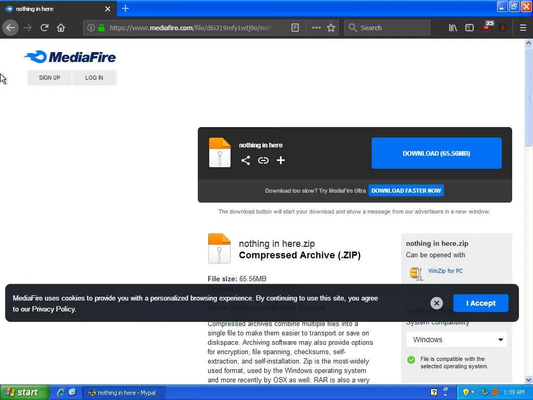Click the zip file icon in download box
533x400 pixels.
(220, 153)
